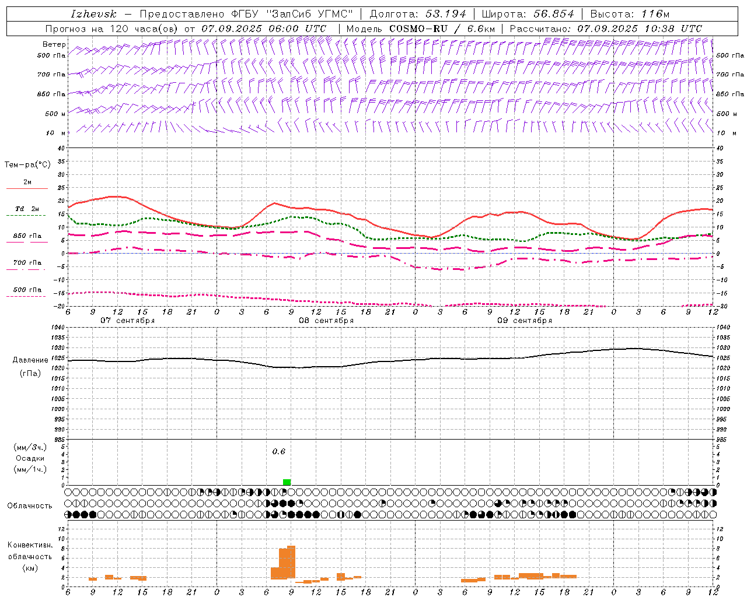Click the Тем-ра(°C) axis label

27,165
